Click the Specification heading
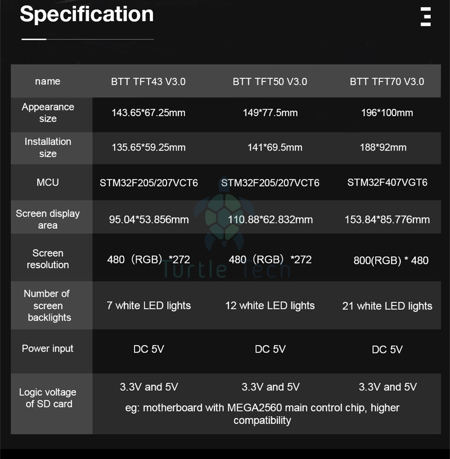Screen dimensions: 450x459 point(87,14)
